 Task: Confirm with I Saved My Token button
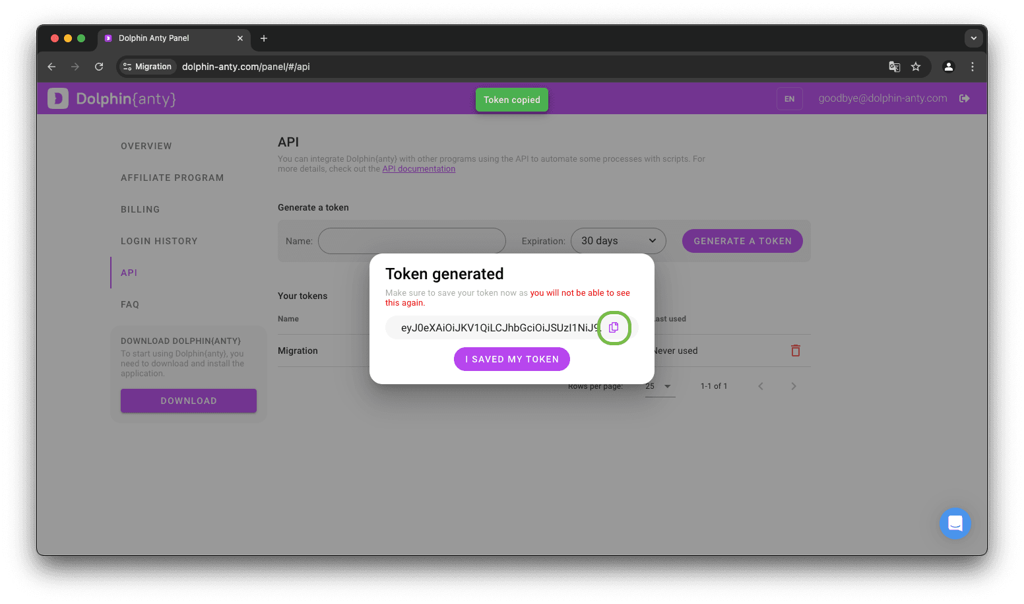pyautogui.click(x=511, y=359)
